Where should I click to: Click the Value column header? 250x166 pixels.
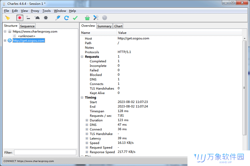179,33
